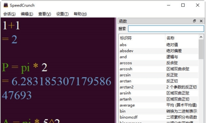Sort by the 名称 column header
This screenshot has width=206, height=123.
(x=182, y=38)
